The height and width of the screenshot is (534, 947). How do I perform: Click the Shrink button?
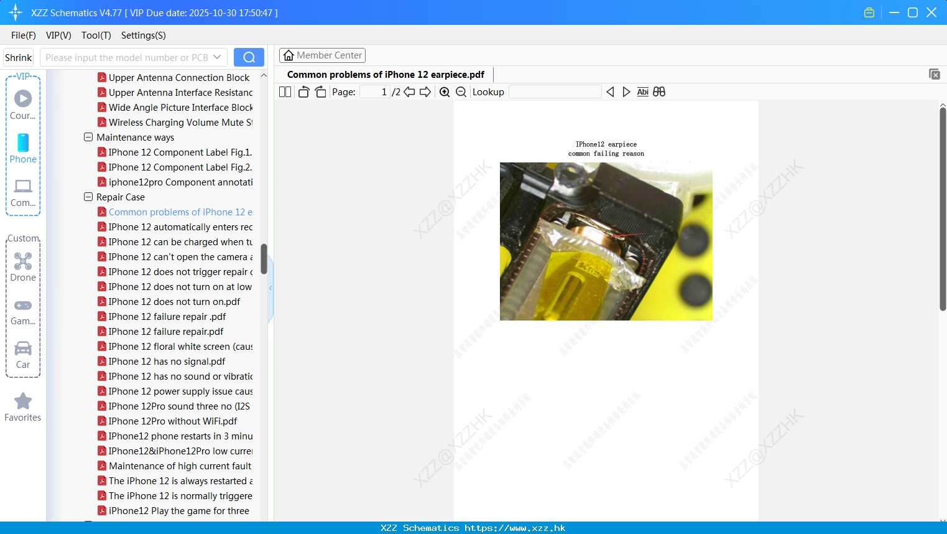click(x=18, y=57)
